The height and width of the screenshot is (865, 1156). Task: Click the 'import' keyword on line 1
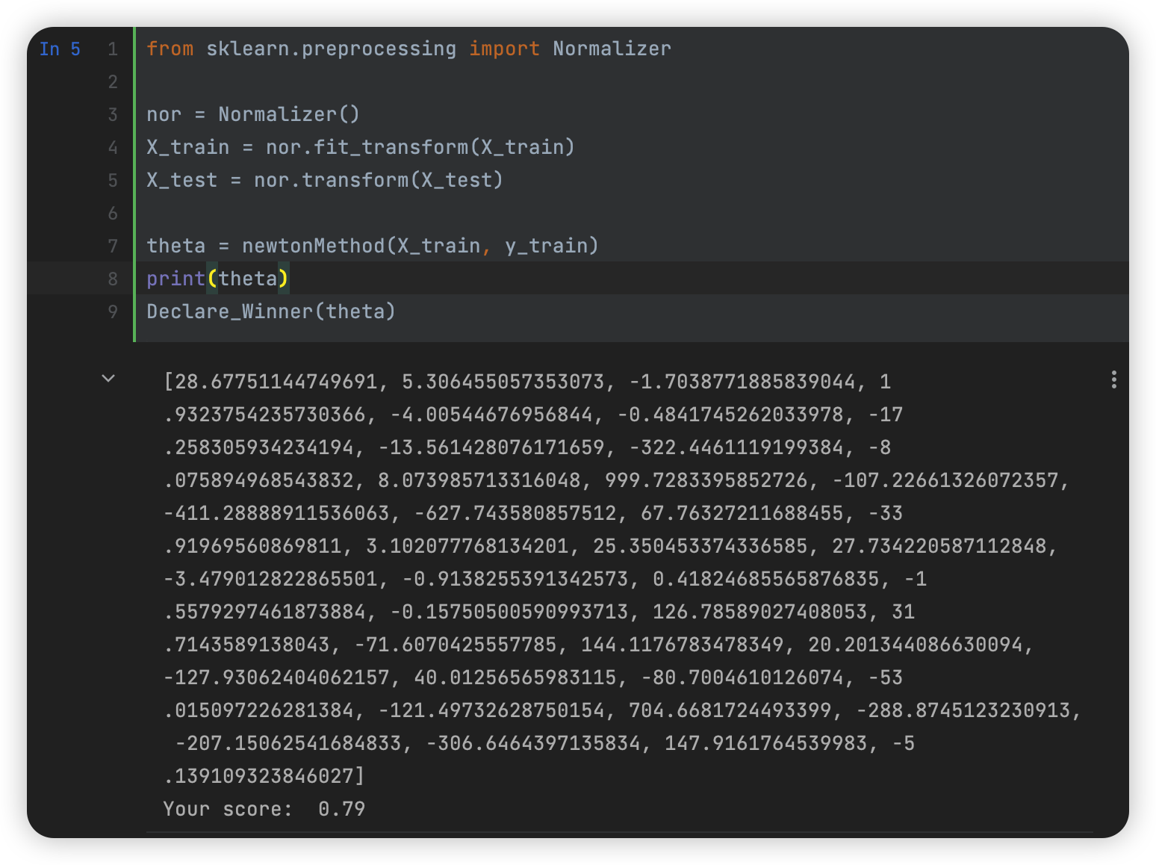tap(504, 49)
